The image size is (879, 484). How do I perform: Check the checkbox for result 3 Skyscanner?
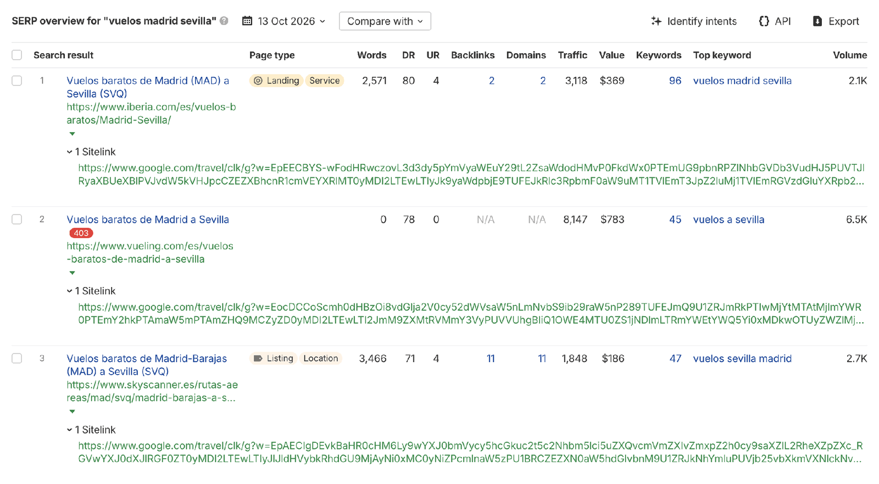17,358
